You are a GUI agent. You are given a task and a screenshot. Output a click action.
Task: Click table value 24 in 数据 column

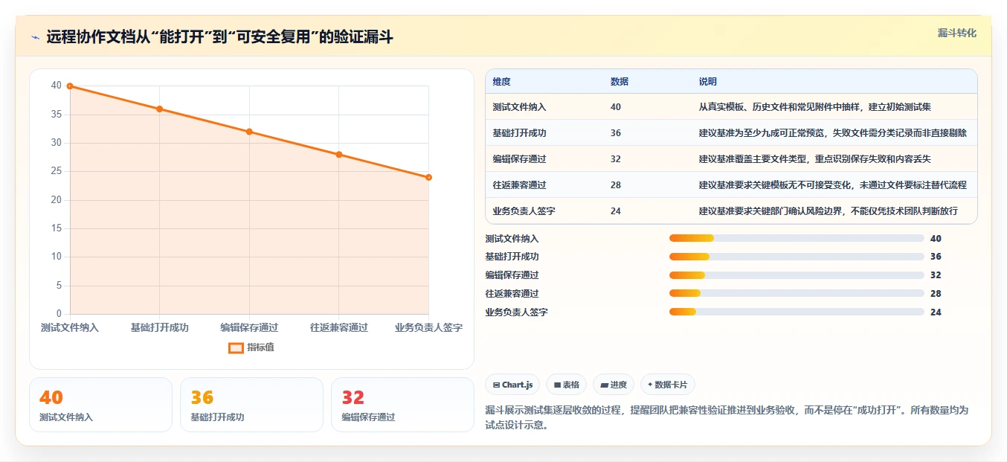[x=616, y=211]
